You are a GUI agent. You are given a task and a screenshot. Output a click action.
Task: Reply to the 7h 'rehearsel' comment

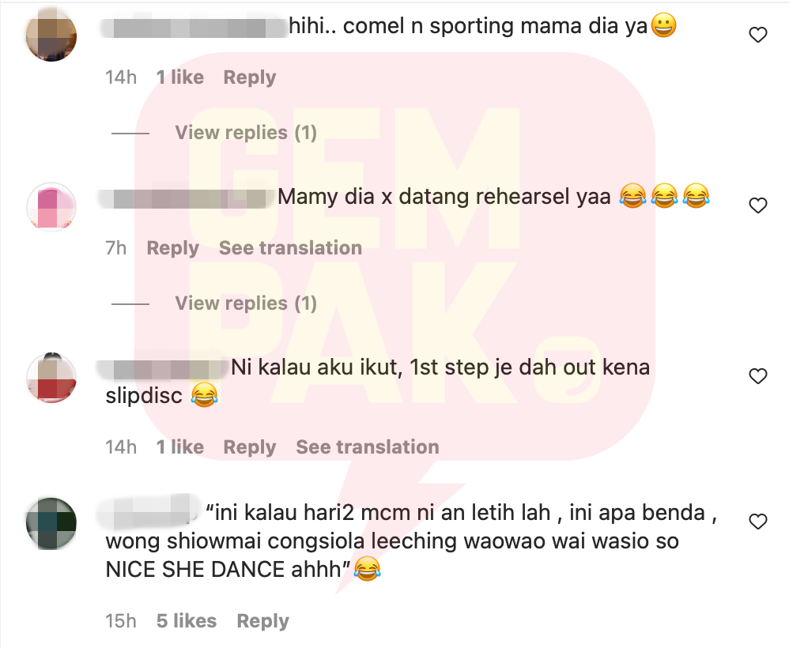pyautogui.click(x=172, y=248)
